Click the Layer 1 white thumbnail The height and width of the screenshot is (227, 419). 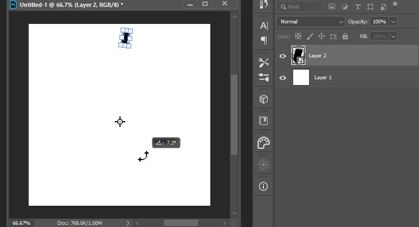(x=301, y=77)
